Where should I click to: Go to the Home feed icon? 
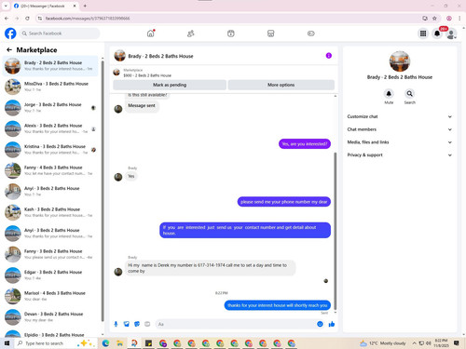(x=151, y=34)
